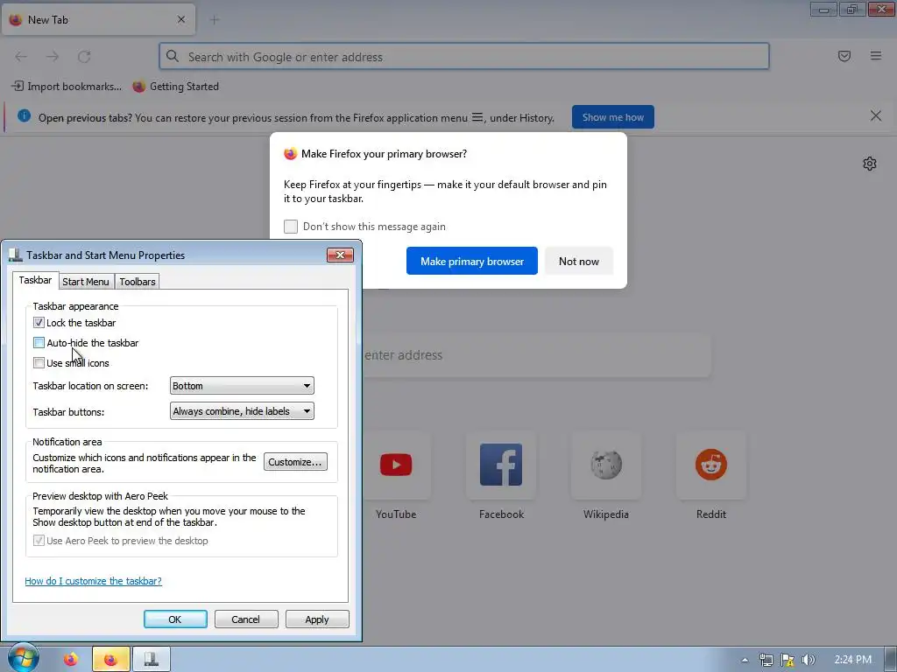Screen dimensions: 897x672
Task: Click Firefox forward navigation arrow
Action: click(x=53, y=57)
